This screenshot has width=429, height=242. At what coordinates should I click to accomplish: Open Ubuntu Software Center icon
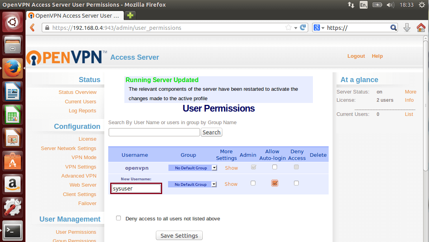(13, 161)
